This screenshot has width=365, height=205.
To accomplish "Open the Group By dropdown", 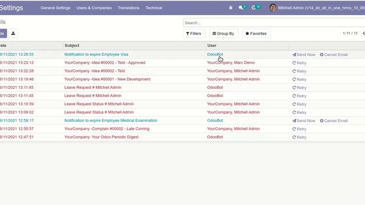I will (223, 34).
